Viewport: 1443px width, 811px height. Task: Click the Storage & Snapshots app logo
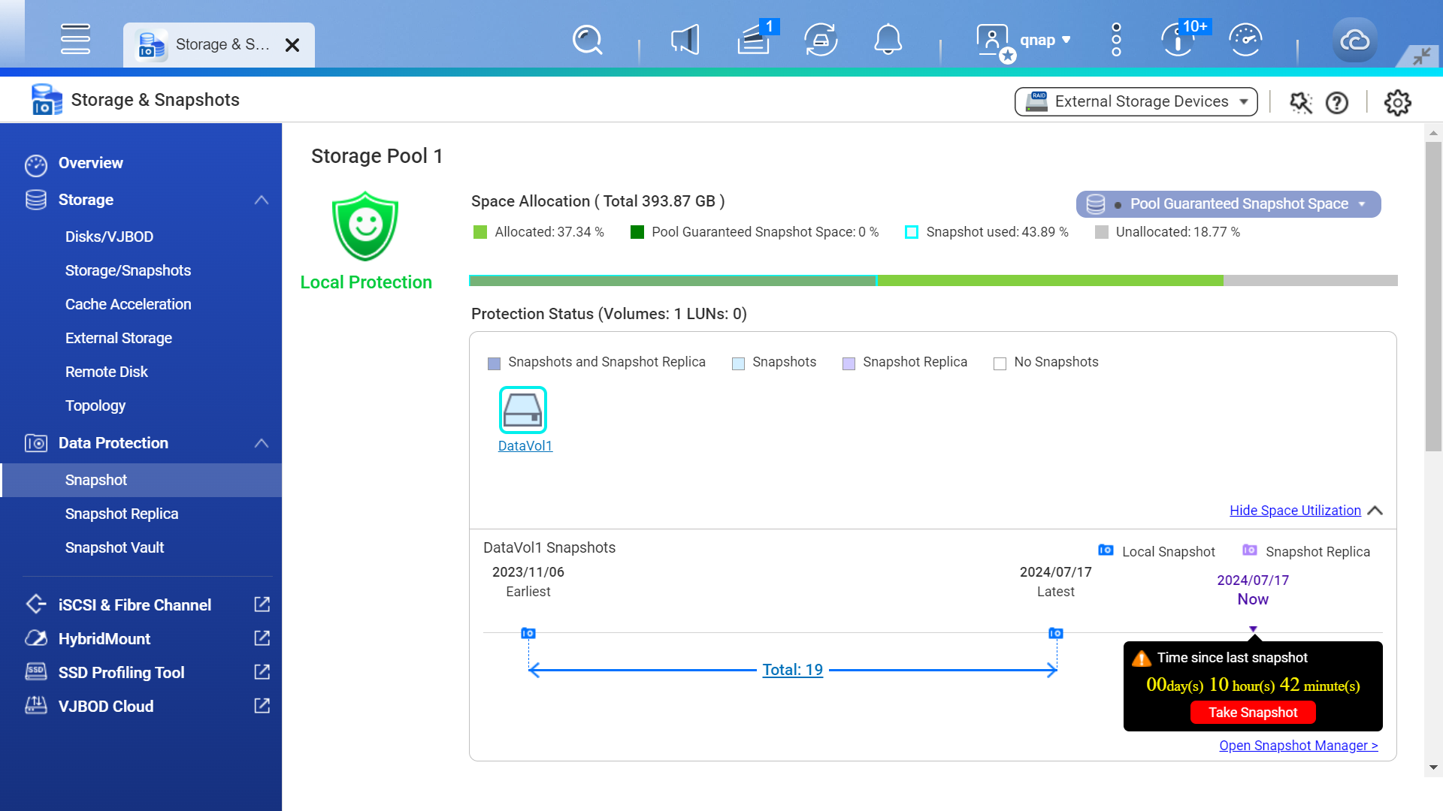click(47, 100)
